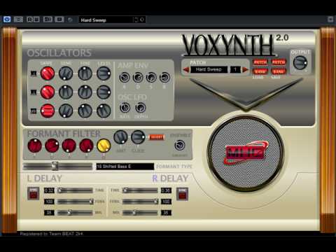Click the Bank Save red button
This screenshot has height=252, width=336.
pyautogui.click(x=279, y=71)
